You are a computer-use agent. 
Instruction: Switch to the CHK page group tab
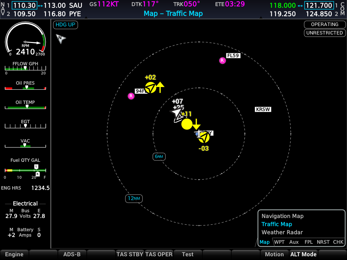(338, 242)
